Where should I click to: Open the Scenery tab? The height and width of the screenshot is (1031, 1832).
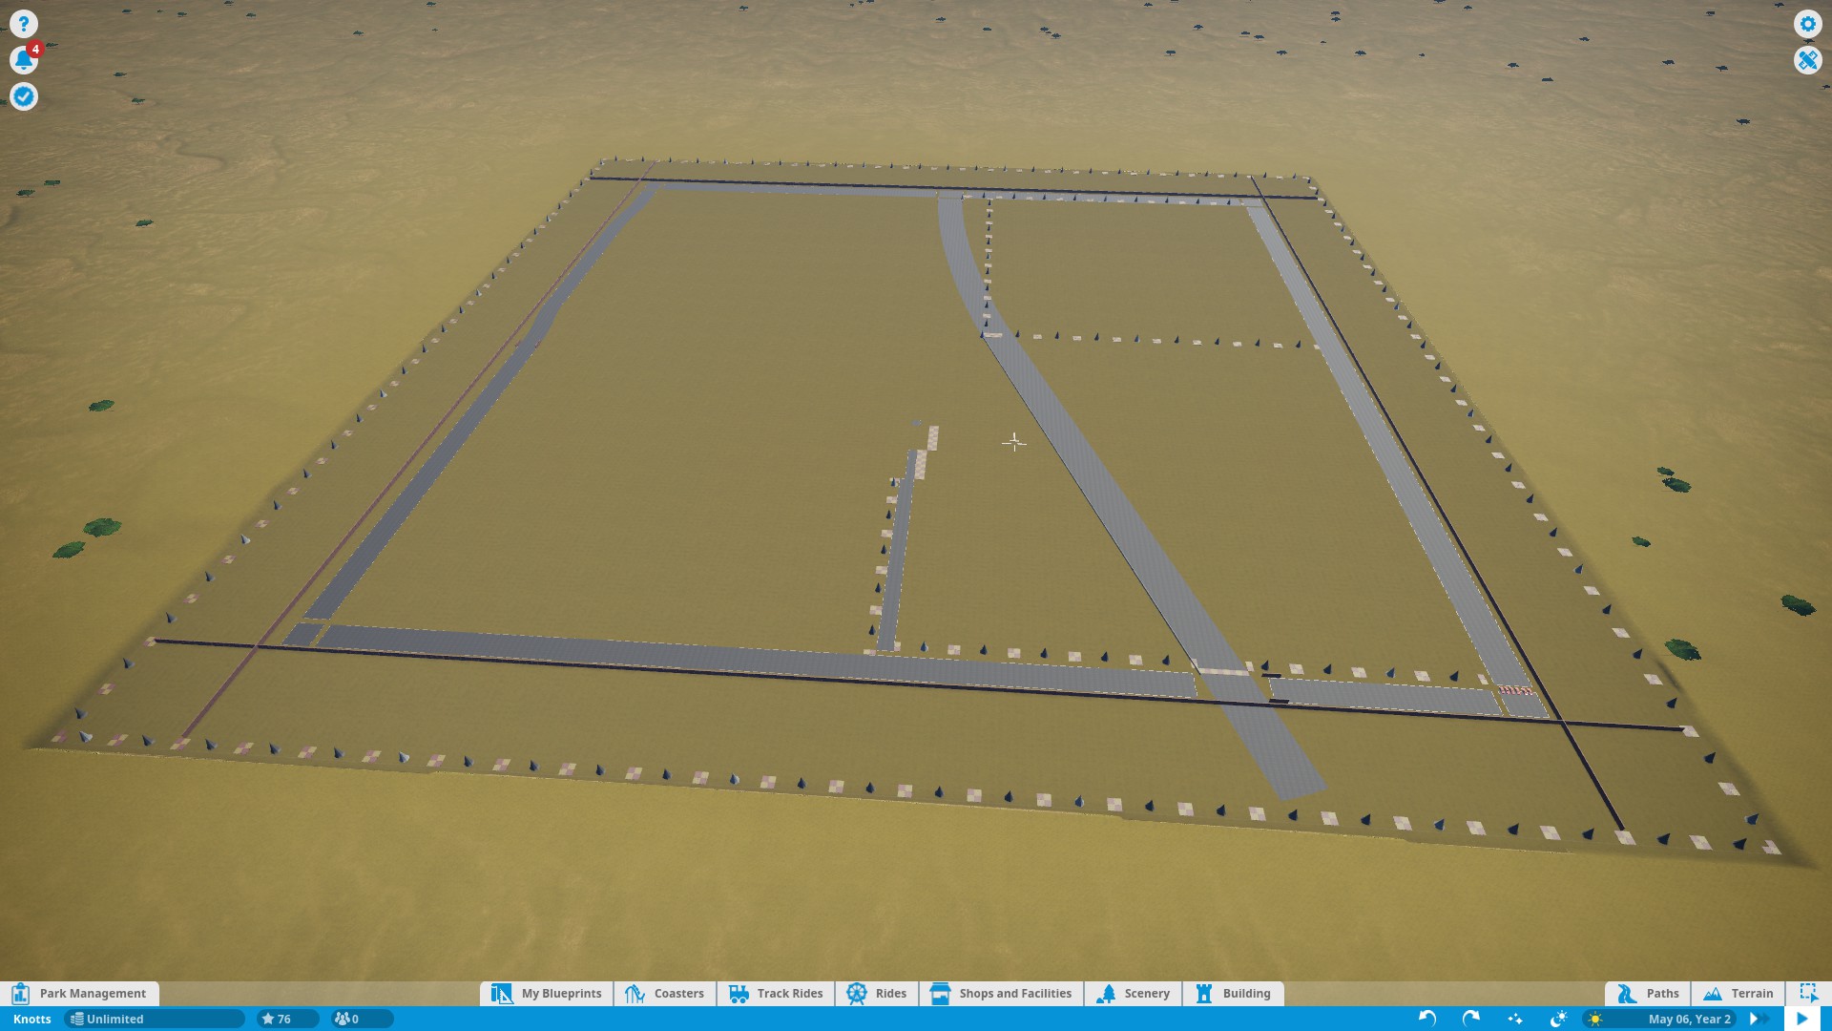tap(1134, 994)
